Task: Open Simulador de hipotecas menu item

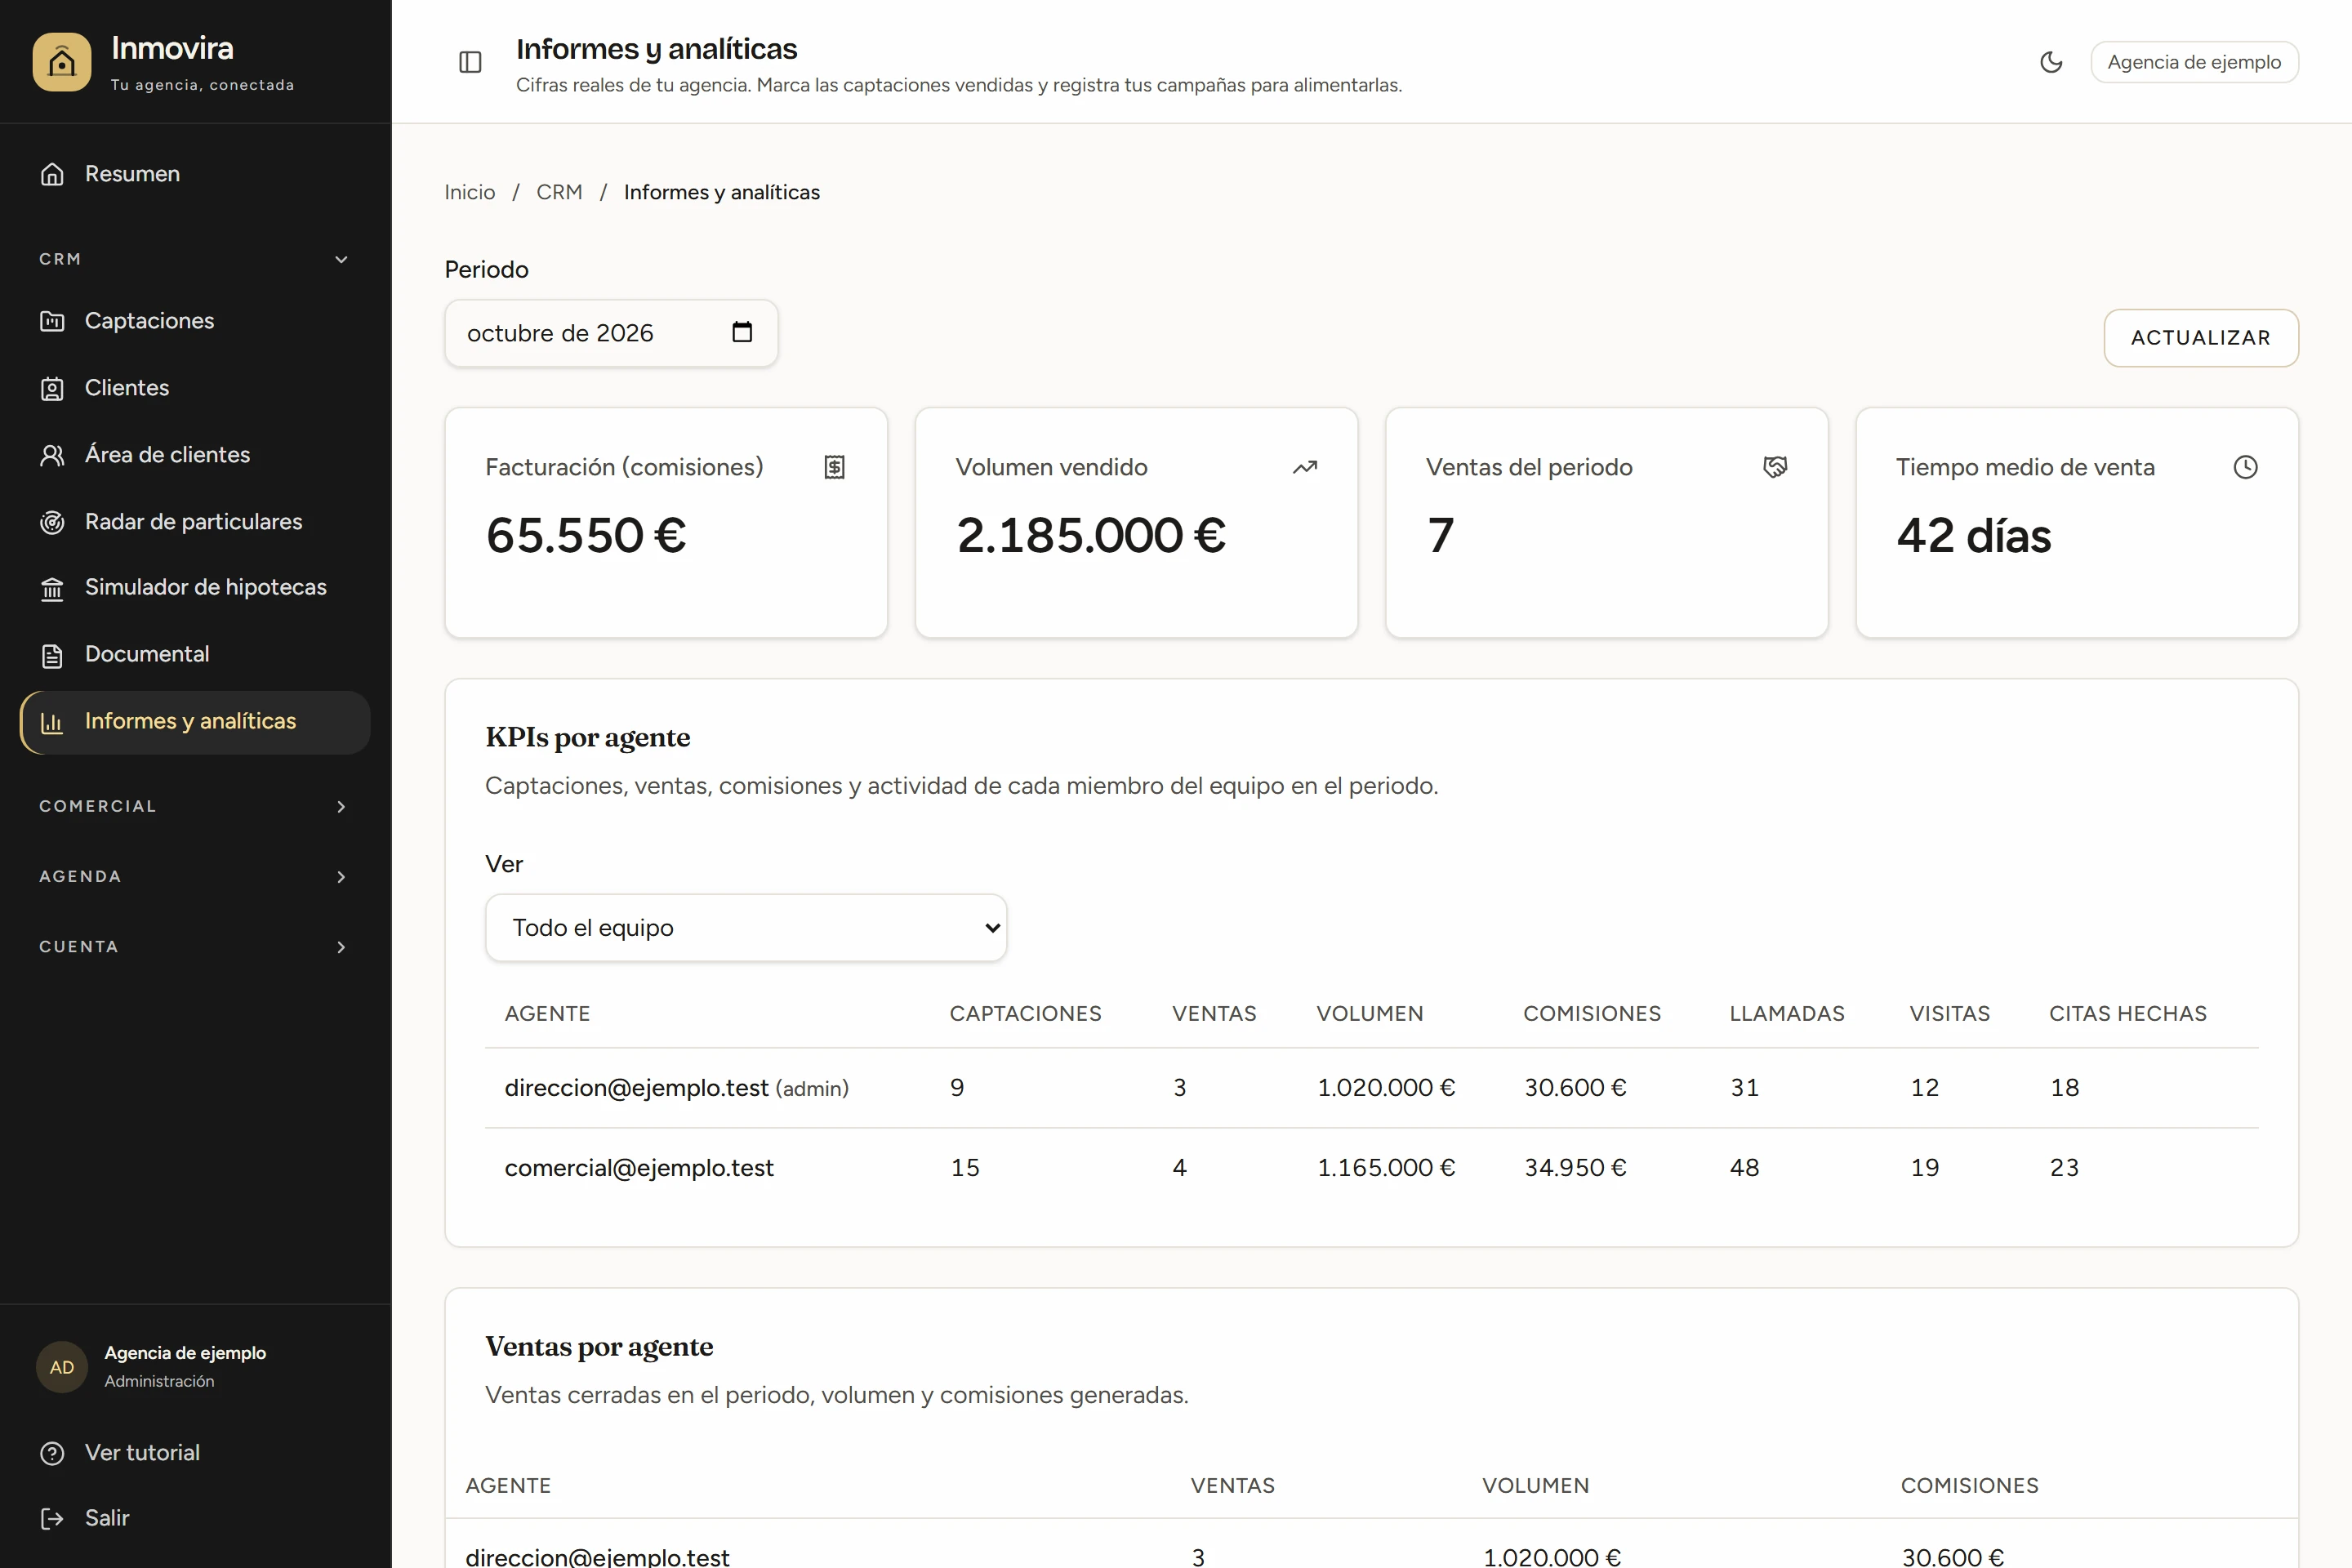Action: click(x=195, y=588)
